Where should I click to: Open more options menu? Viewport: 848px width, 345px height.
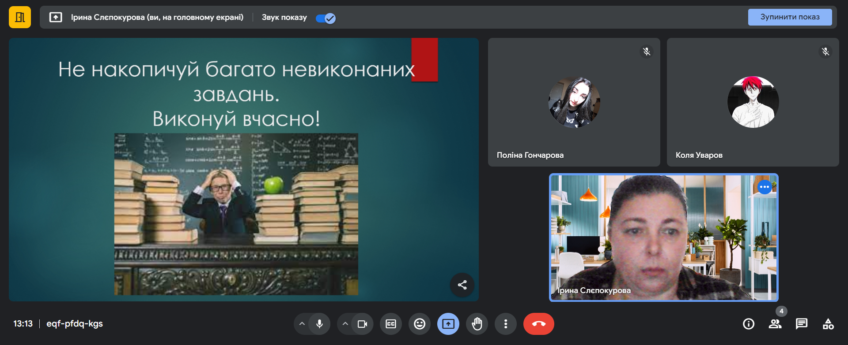506,324
